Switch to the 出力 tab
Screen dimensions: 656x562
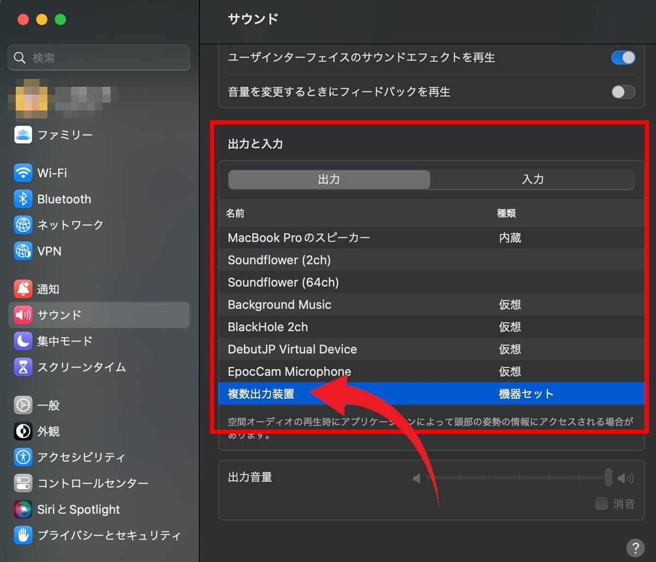329,179
